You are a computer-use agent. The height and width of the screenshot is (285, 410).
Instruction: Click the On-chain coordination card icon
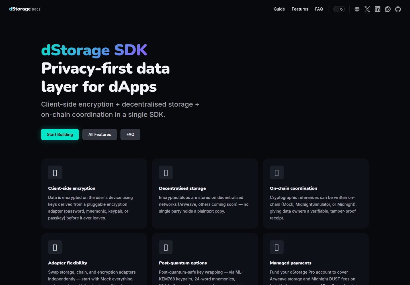(x=277, y=172)
